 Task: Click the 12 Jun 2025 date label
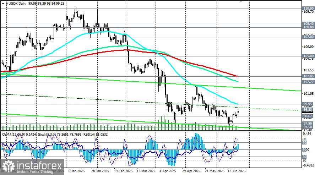237,171
